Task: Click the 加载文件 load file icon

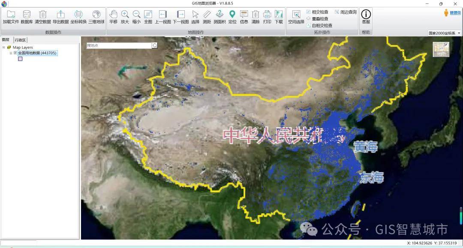Action: pyautogui.click(x=11, y=17)
